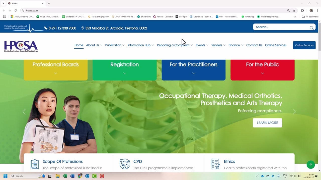Open Excel from the taskbar
This screenshot has height=180, width=321.
click(65, 176)
